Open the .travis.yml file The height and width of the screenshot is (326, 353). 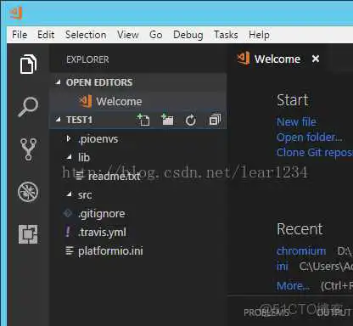tap(102, 233)
